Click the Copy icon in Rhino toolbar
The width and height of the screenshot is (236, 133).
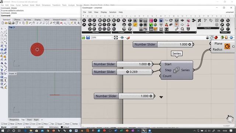click(24, 23)
